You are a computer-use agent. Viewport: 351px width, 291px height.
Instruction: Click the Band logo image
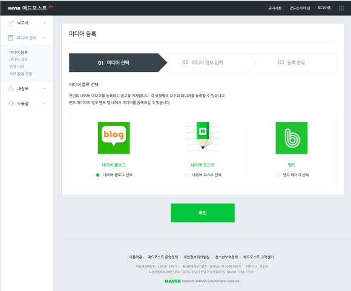click(x=292, y=138)
